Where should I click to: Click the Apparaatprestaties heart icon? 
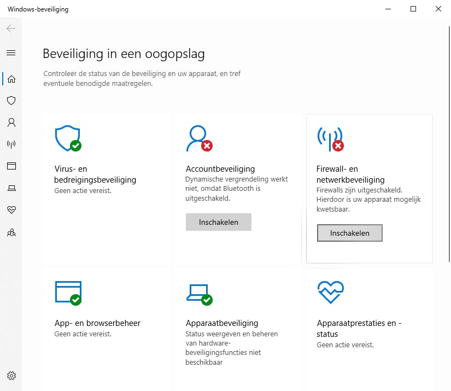331,293
